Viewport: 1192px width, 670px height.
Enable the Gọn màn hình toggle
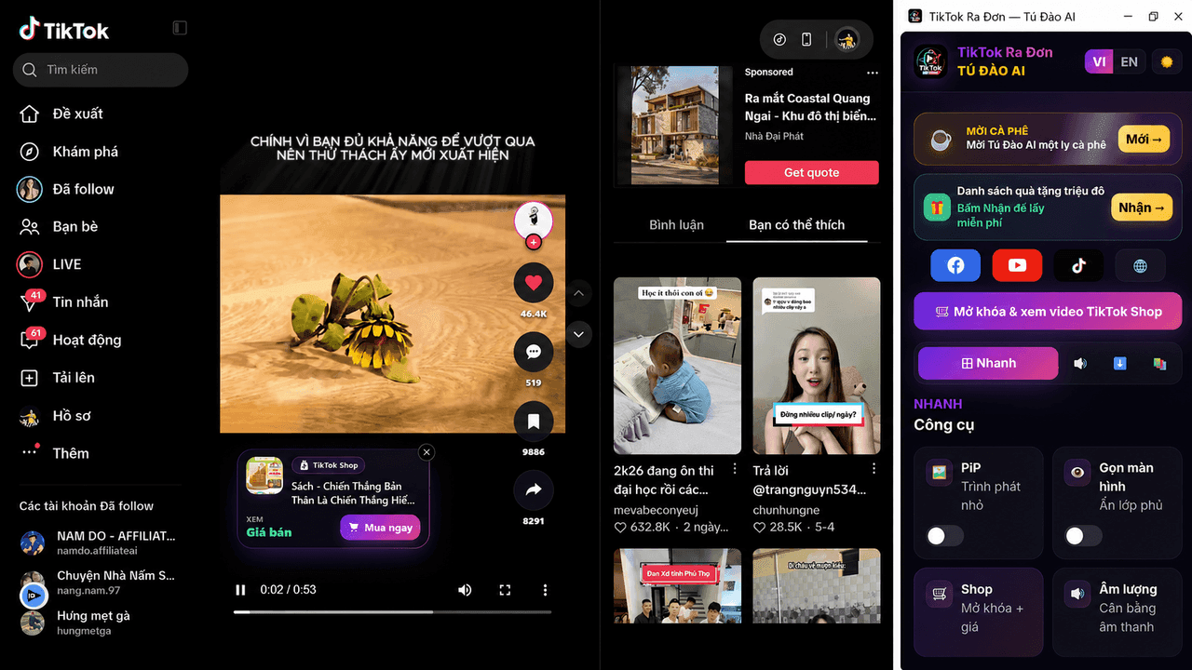(1083, 535)
